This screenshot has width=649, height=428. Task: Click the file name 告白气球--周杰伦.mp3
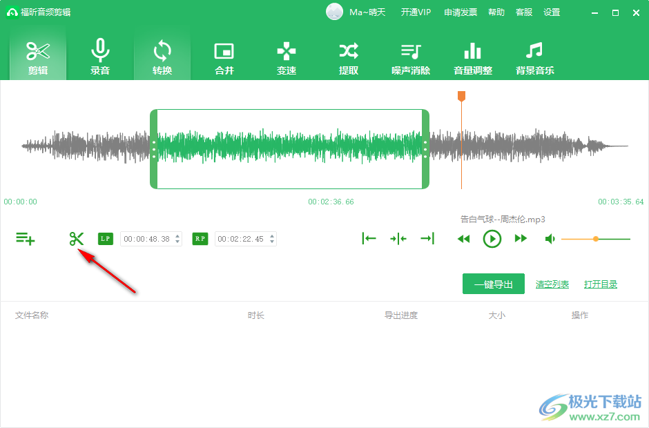(503, 220)
